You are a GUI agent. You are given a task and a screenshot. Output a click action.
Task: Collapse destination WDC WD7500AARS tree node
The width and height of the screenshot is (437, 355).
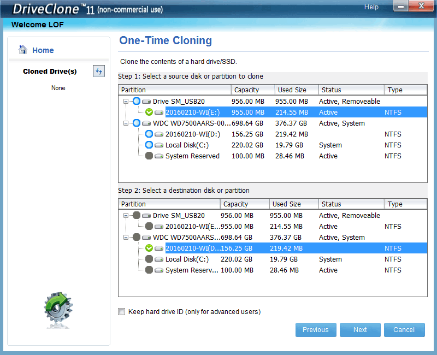click(x=126, y=238)
